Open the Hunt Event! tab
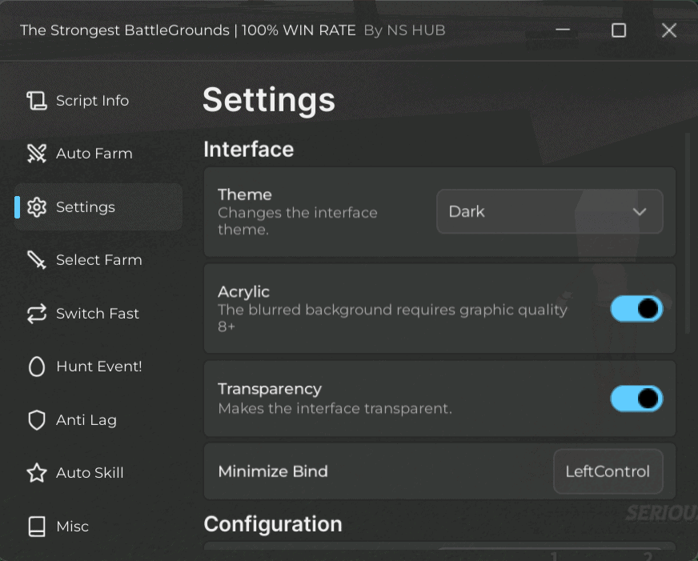 click(98, 367)
